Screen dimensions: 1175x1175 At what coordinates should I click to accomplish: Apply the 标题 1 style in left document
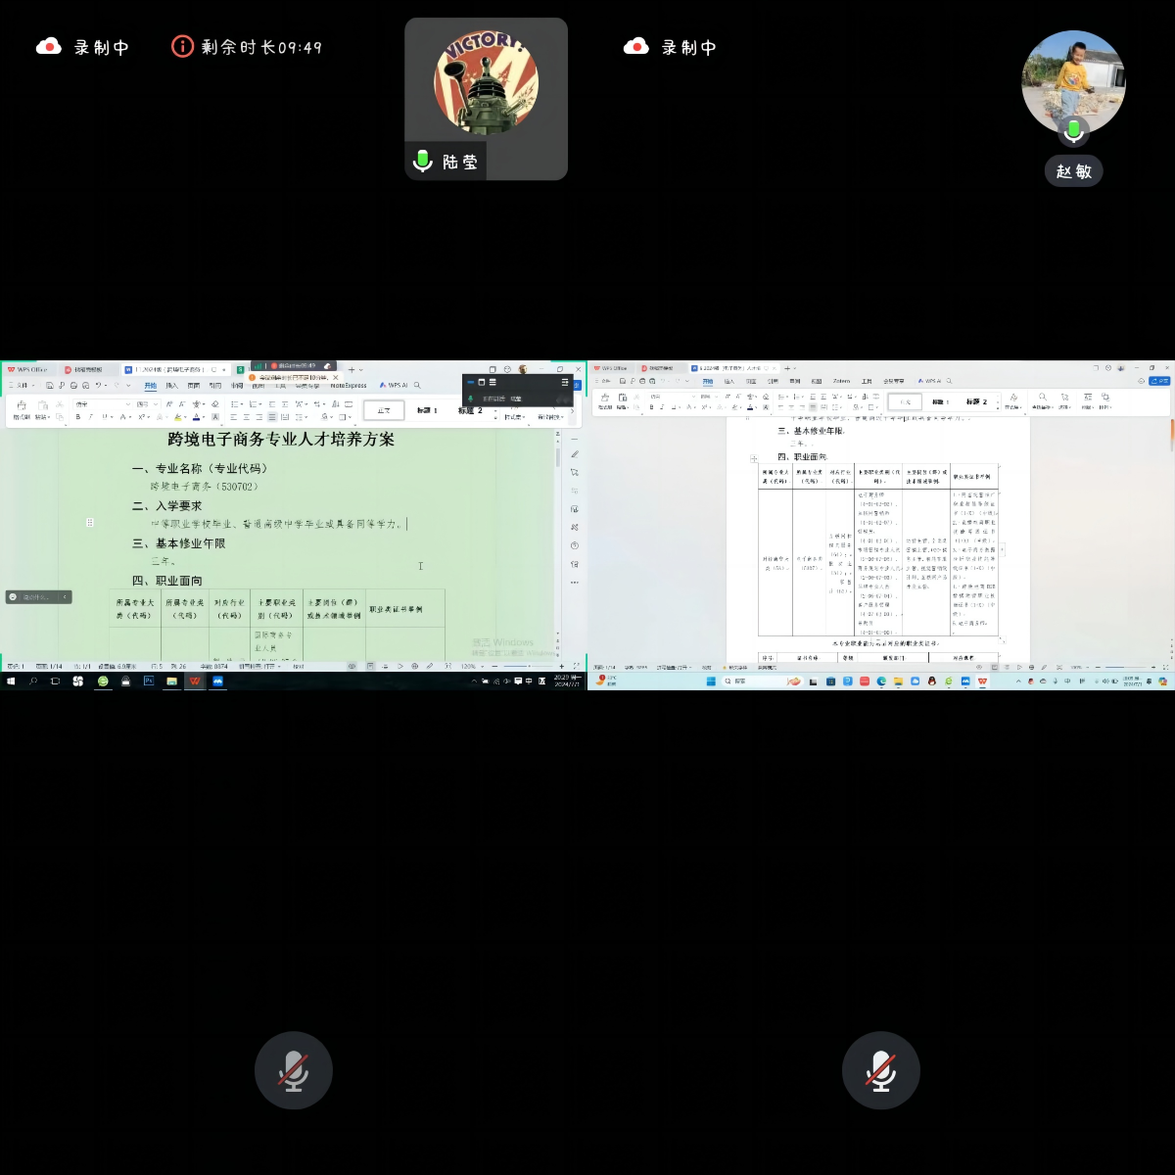(427, 410)
